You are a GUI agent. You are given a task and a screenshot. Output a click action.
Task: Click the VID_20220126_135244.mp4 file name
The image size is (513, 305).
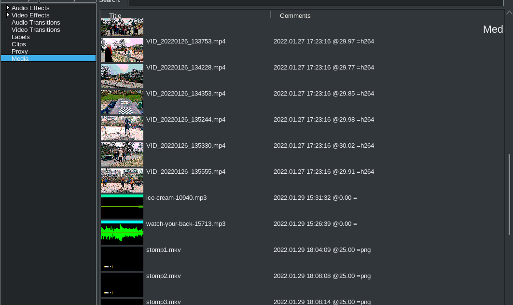point(186,120)
